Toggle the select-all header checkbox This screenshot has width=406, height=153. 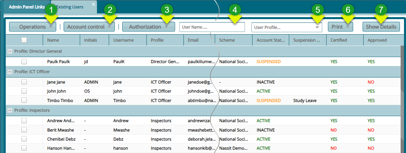pyautogui.click(x=24, y=40)
